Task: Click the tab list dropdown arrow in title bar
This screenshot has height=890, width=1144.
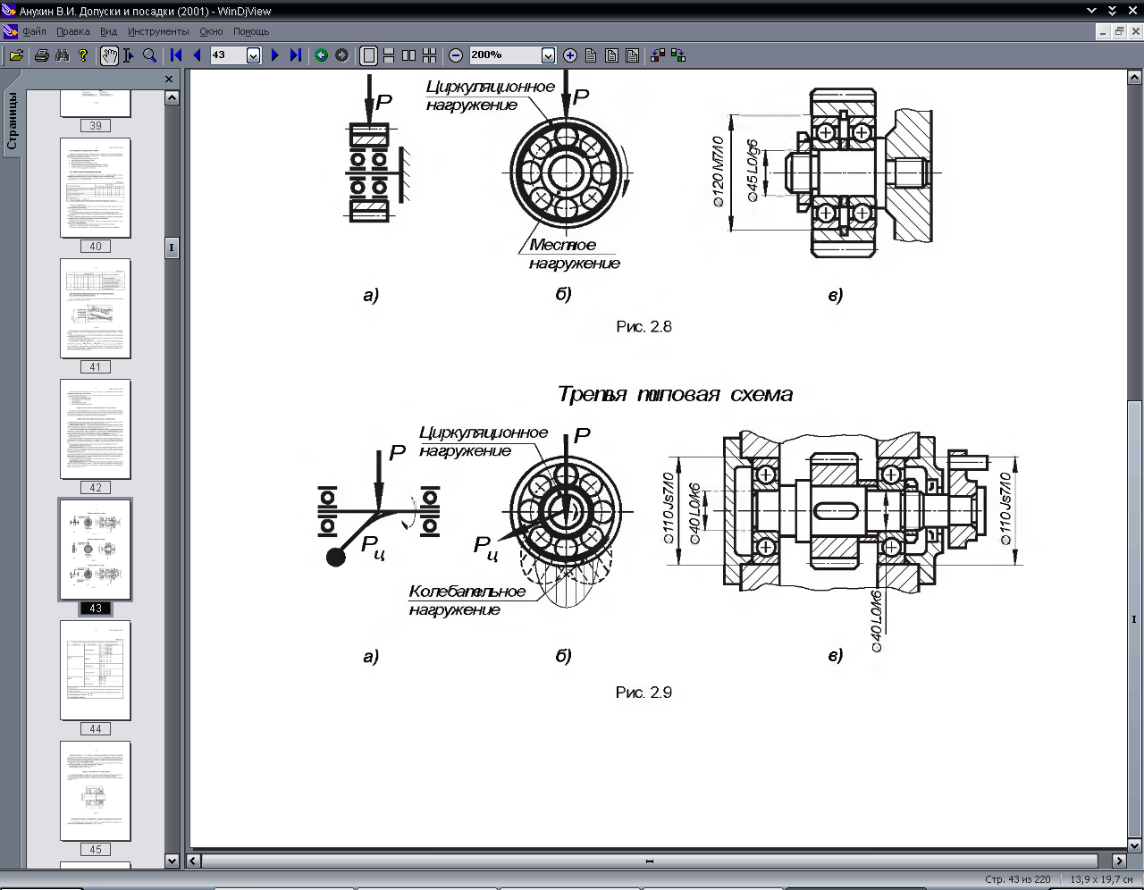Action: coord(1092,11)
